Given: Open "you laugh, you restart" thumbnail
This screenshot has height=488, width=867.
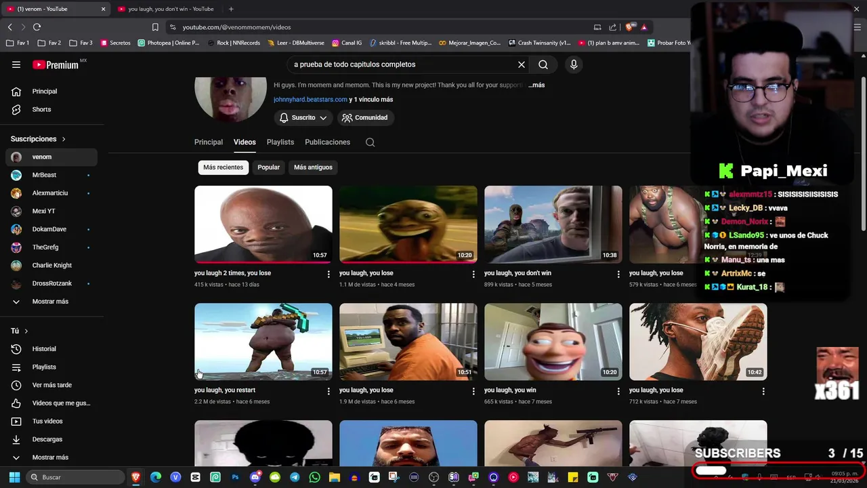Looking at the screenshot, I should 263,342.
